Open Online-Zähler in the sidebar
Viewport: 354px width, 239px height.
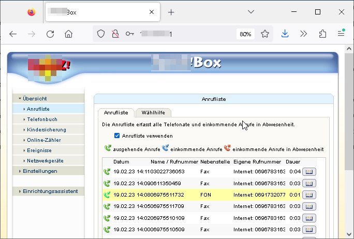pyautogui.click(x=48, y=140)
